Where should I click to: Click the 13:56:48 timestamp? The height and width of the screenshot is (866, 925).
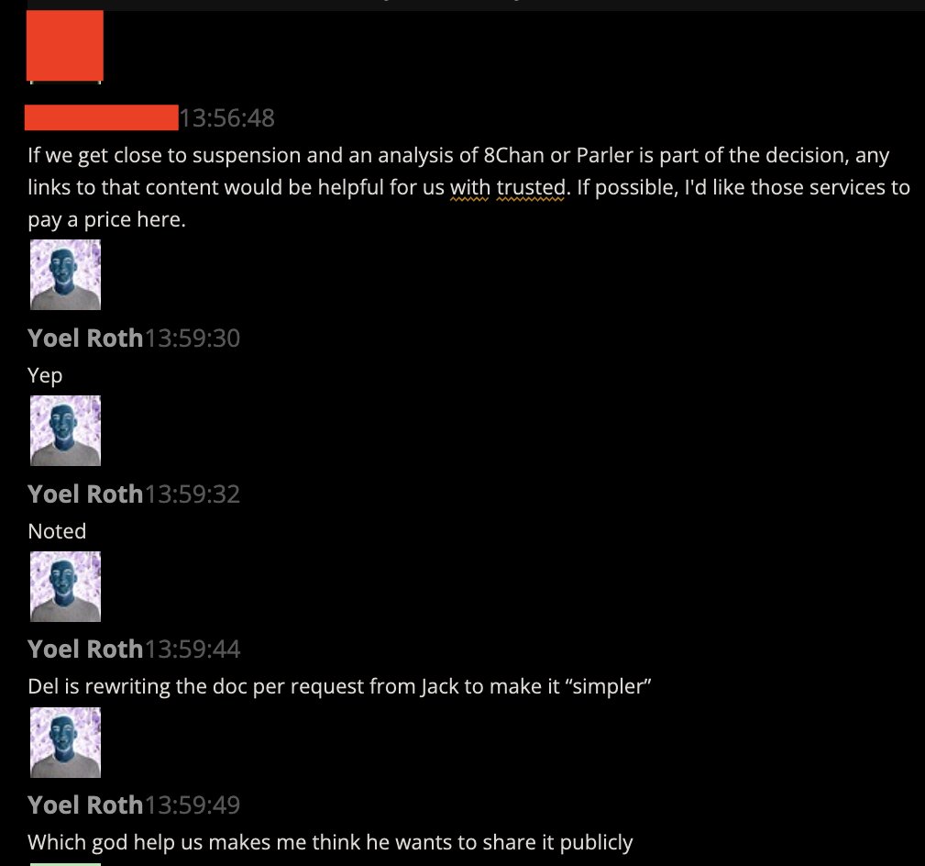[x=227, y=118]
